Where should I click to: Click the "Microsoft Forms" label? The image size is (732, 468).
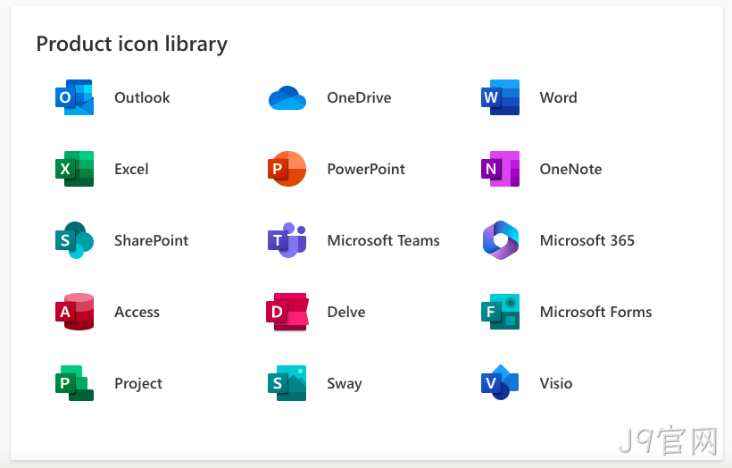[595, 312]
